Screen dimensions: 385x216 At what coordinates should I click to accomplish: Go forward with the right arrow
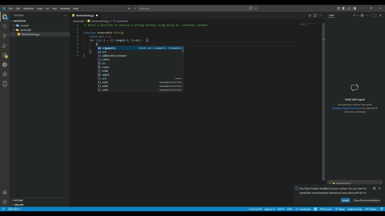coord(134,8)
